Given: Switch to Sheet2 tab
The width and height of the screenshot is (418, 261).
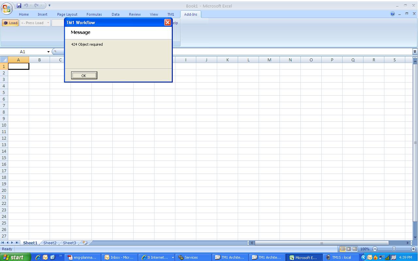Looking at the screenshot, I should pyautogui.click(x=50, y=243).
